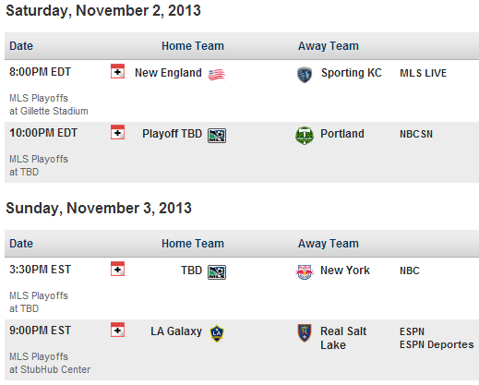Click the New York Red Bulls logo
Viewport: 479px width, 385px height.
(x=305, y=272)
